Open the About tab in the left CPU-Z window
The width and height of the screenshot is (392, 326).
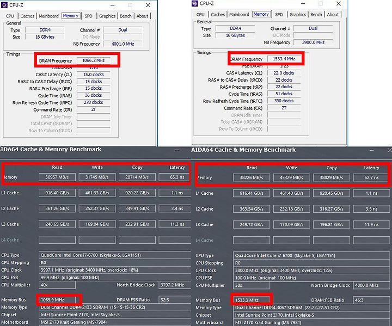pos(142,16)
